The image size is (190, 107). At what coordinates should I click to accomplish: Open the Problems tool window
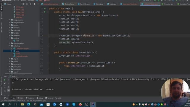pos(30,98)
